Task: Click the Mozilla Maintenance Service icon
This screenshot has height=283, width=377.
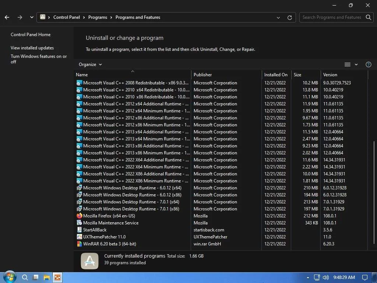Action: 80,223
